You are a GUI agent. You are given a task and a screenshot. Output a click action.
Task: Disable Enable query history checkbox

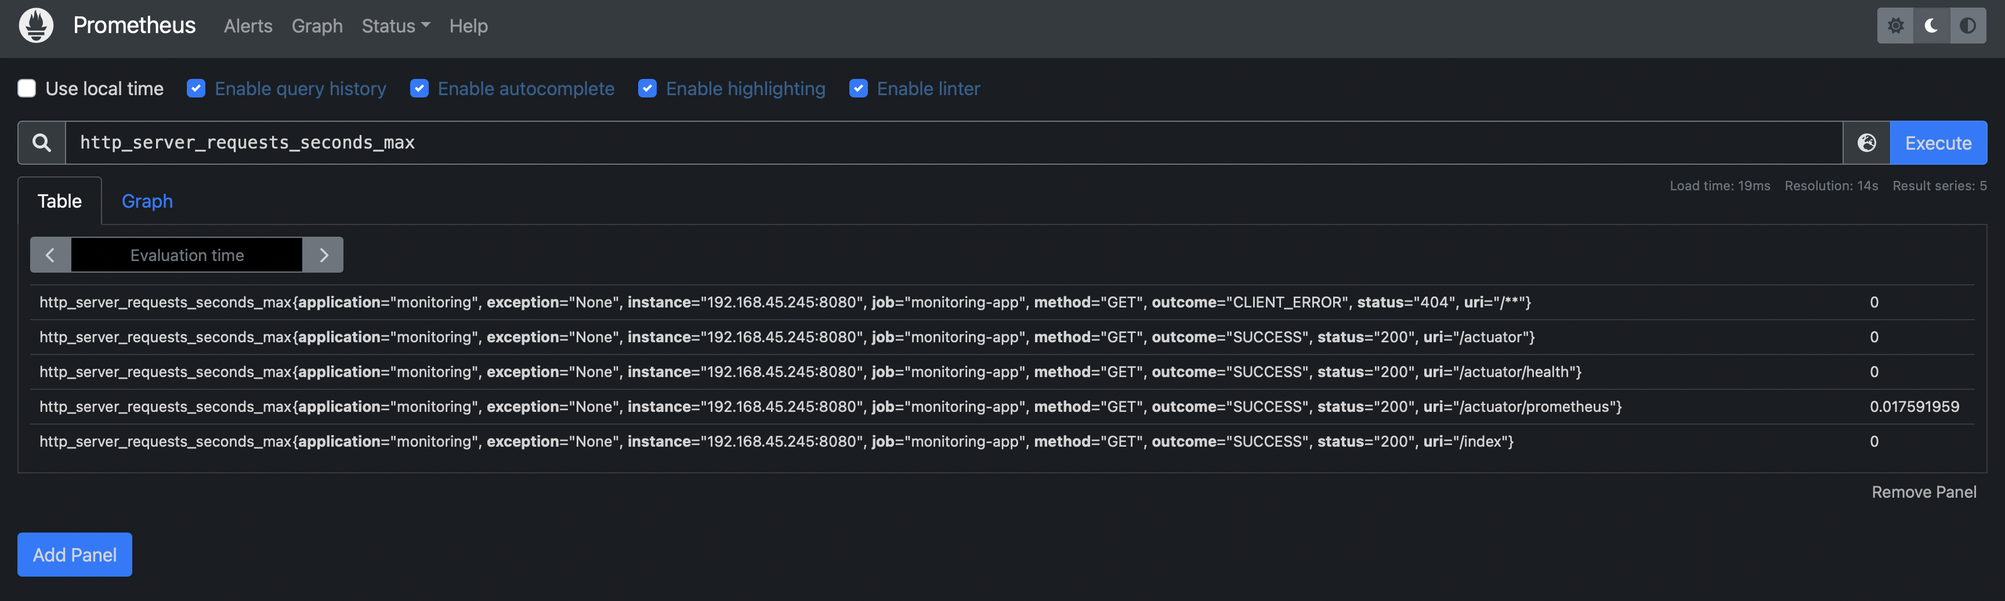click(x=196, y=88)
